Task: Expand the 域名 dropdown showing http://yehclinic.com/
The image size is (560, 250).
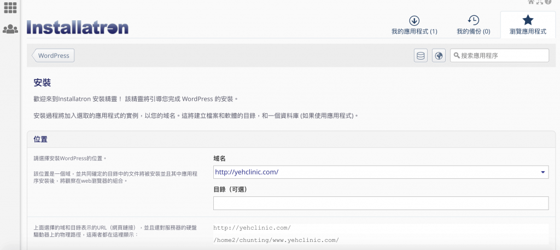Action: click(381, 172)
